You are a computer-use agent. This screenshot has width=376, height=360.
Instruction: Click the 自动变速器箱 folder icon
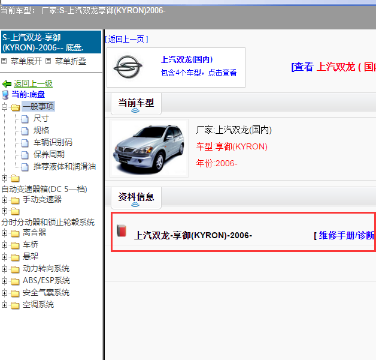tap(15, 178)
